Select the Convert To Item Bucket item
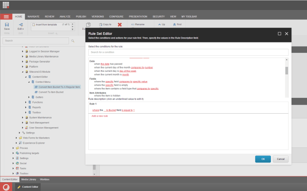307x191 pixels. pos(50,92)
